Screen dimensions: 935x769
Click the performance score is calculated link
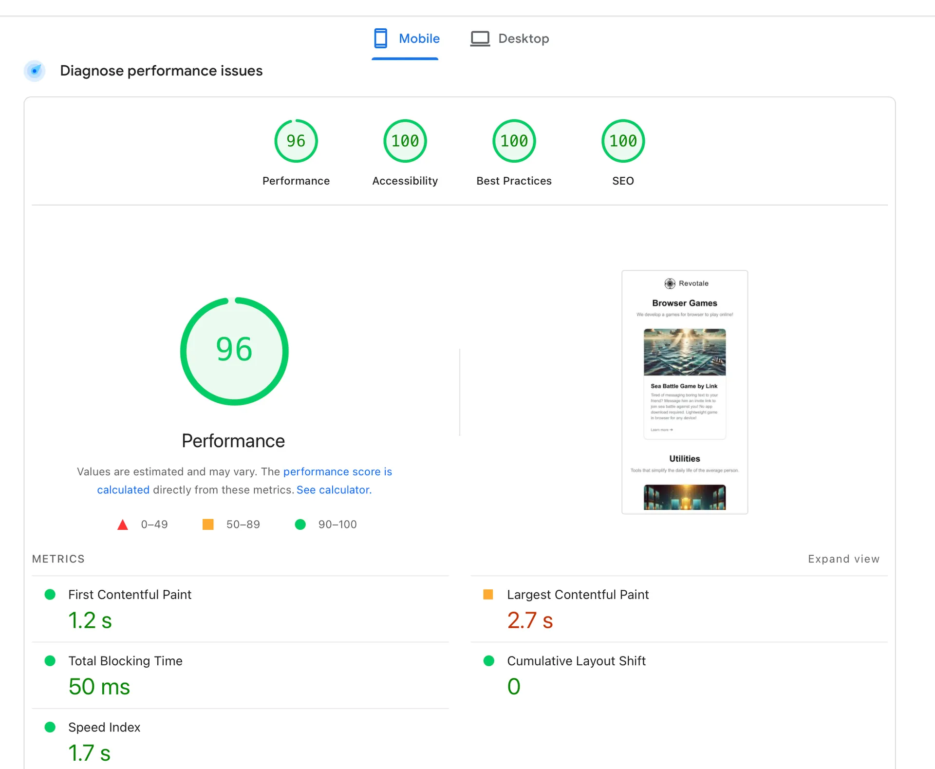click(x=338, y=471)
